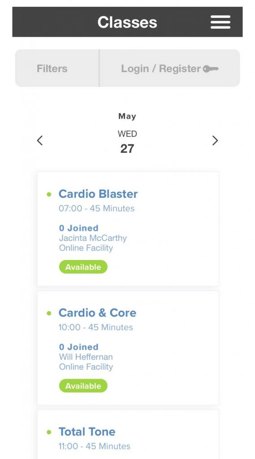Select the WED 27 date label

point(127,143)
